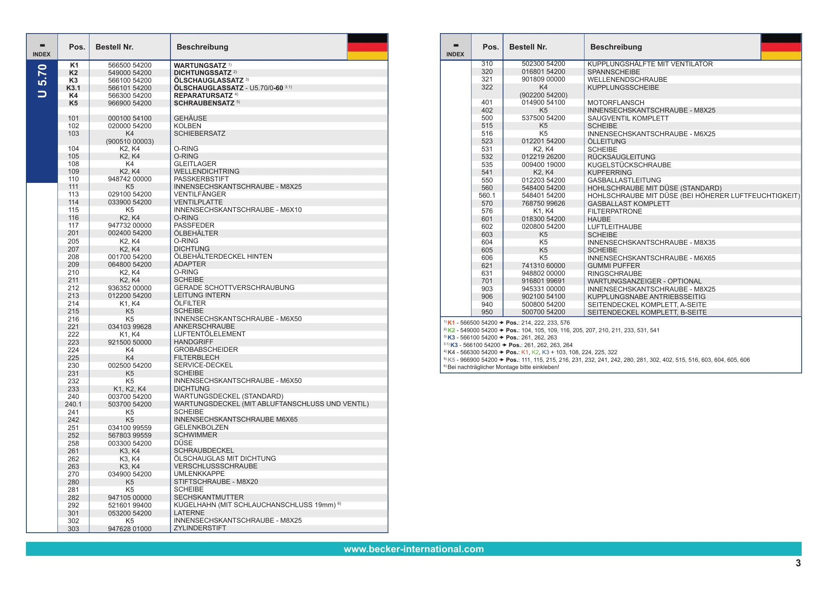Open the www.becker-international.com link
The width and height of the screenshot is (828, 589).
pyautogui.click(x=414, y=549)
